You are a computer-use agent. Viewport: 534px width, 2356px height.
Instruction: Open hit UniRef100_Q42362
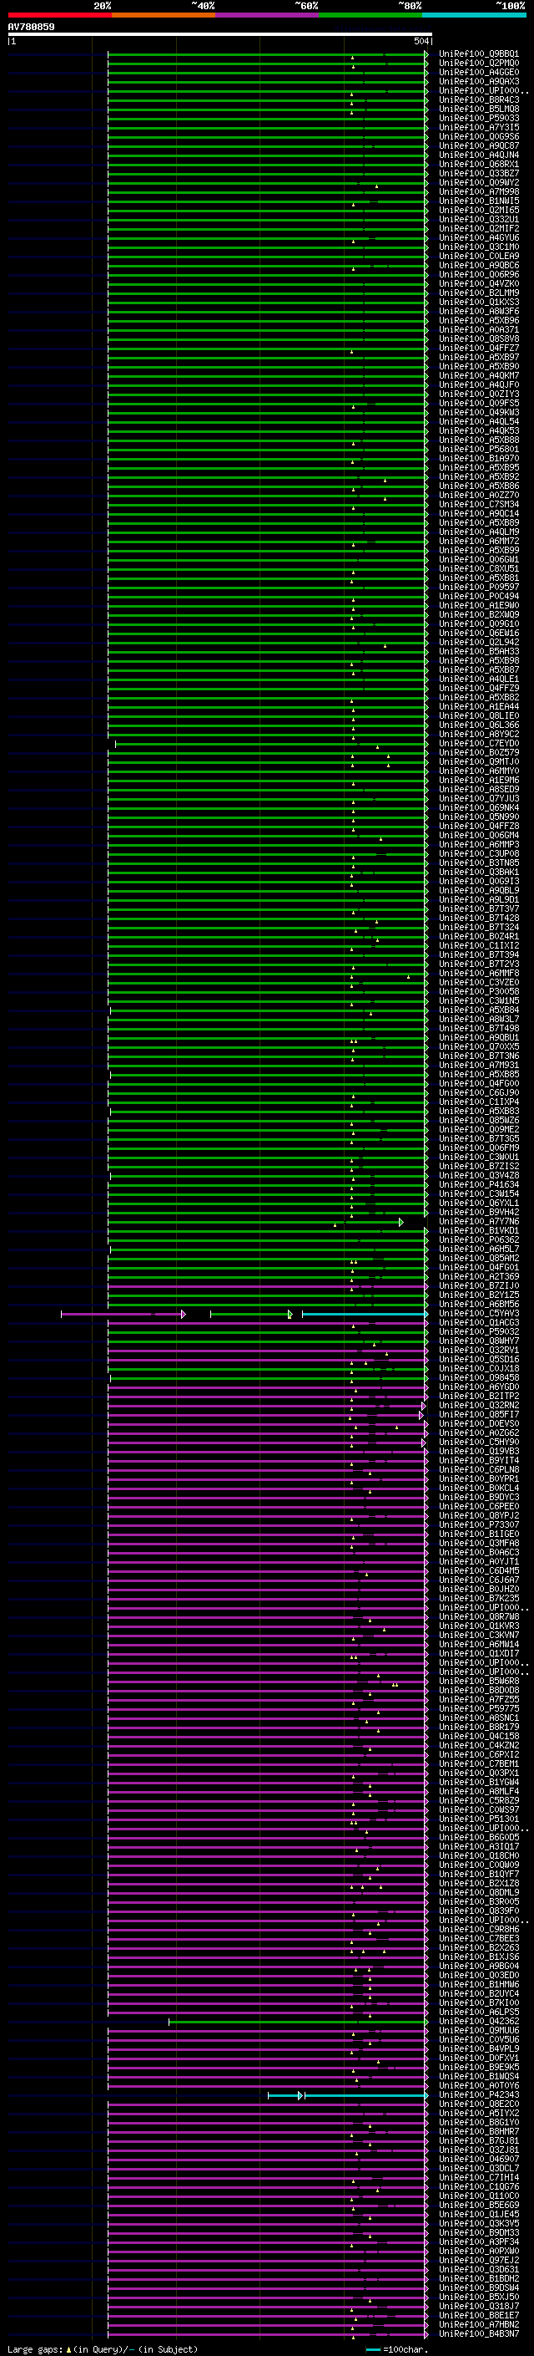click(x=478, y=2023)
